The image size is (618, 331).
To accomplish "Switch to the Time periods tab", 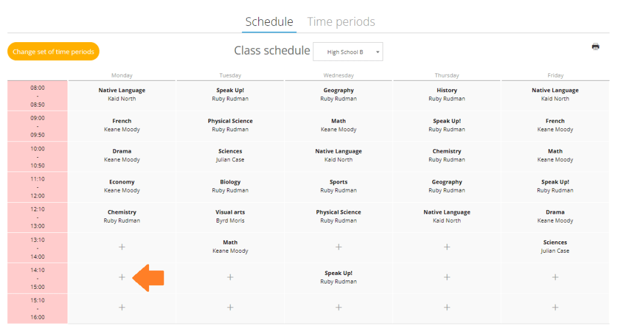I will pos(341,22).
